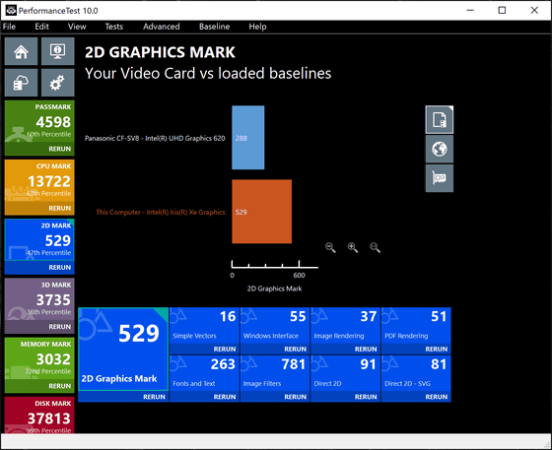Rerun the Simple Vectors test
The width and height of the screenshot is (552, 450).
(x=225, y=350)
